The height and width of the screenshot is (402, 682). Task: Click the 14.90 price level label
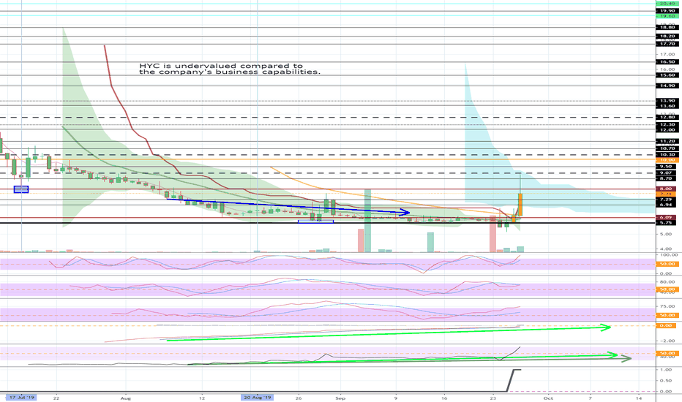(667, 86)
